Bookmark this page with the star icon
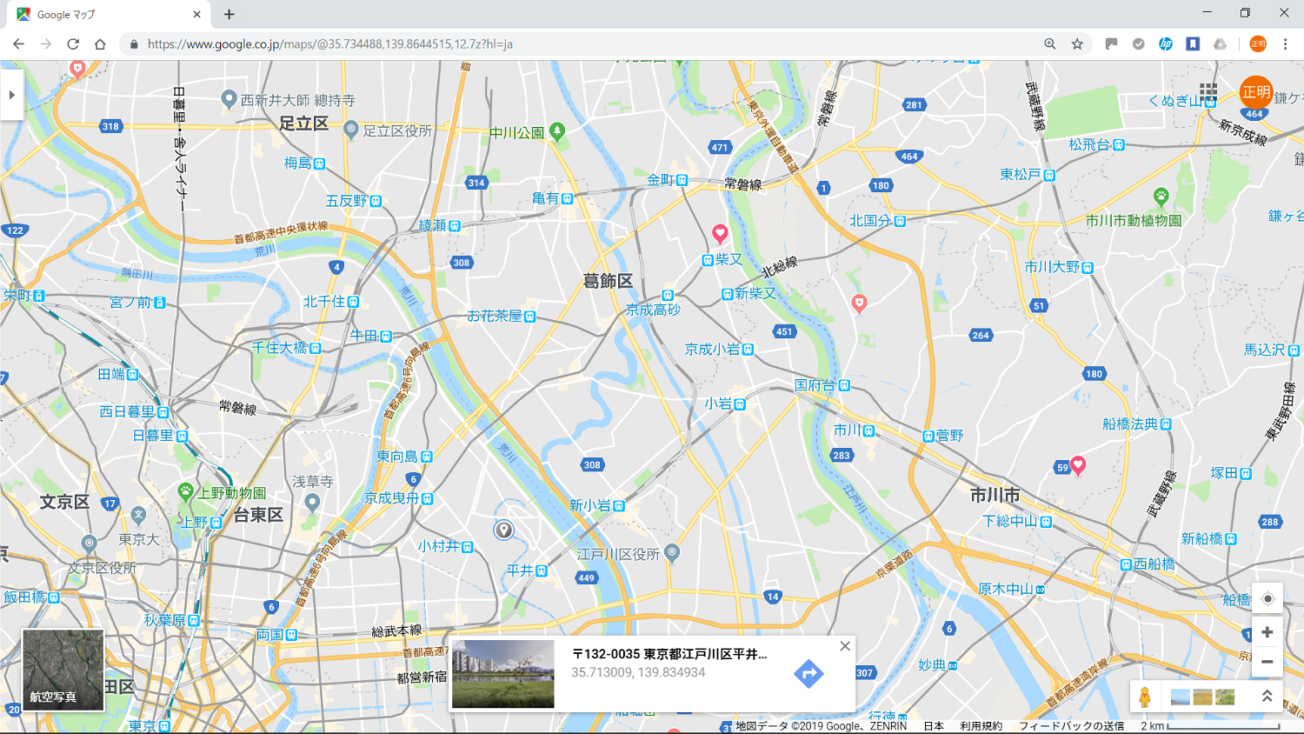The width and height of the screenshot is (1304, 734). click(x=1077, y=43)
